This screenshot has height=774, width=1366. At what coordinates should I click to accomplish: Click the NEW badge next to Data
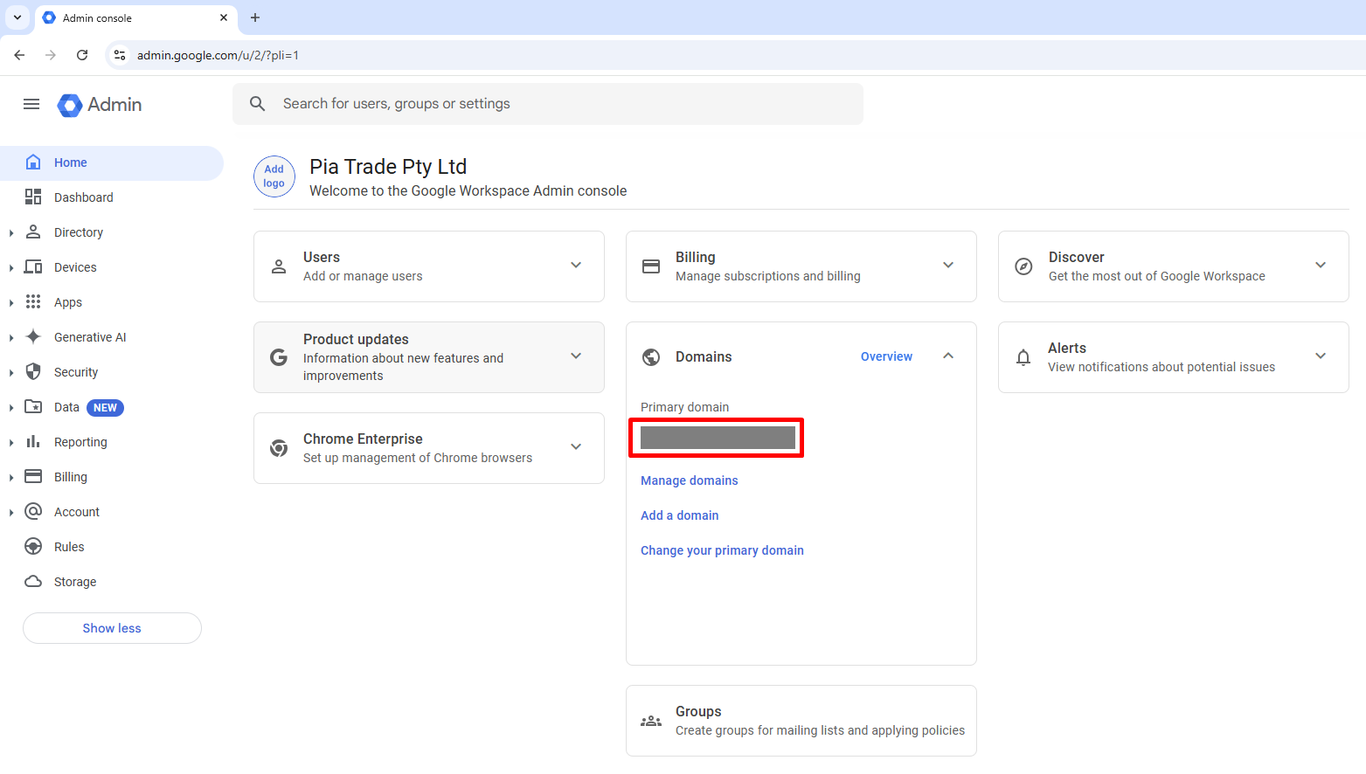pos(105,408)
